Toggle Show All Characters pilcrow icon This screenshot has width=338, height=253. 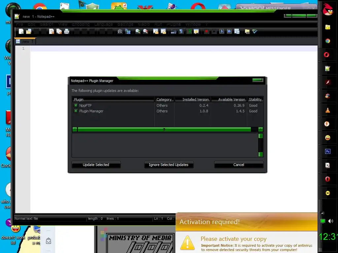[181, 31]
